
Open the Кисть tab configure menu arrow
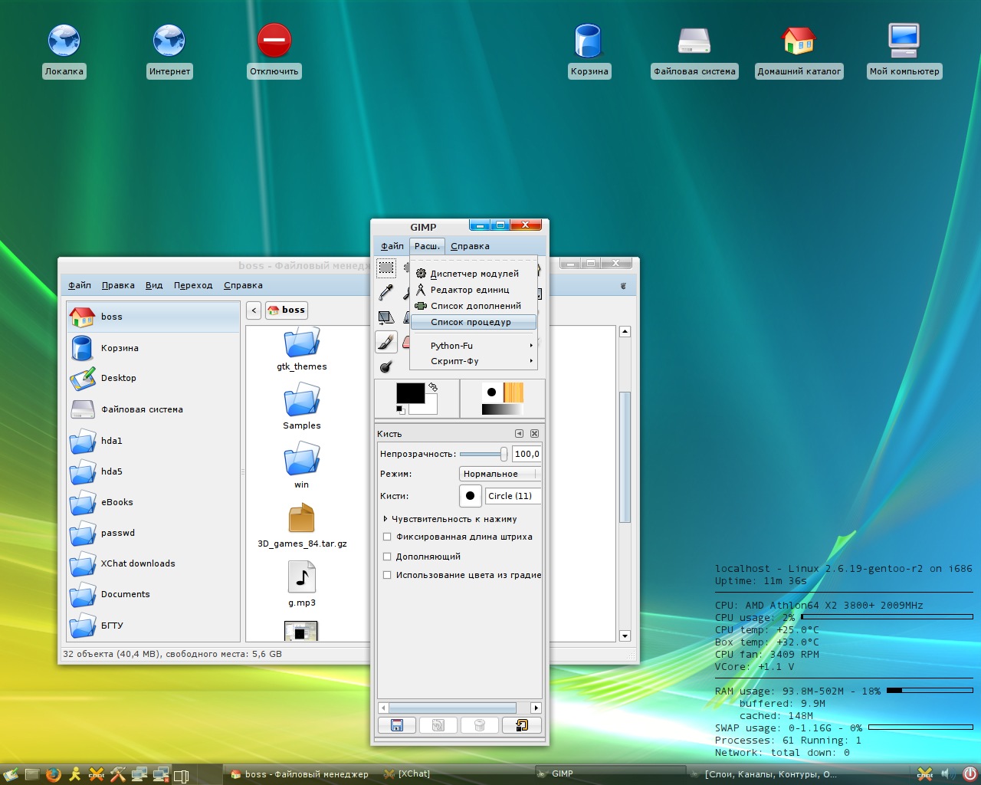tap(520, 434)
